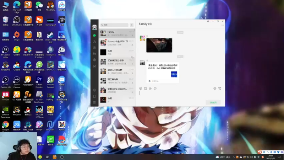Viewport: 284px width, 160px height.
Task: Open the UC browser desktop shortcut
Action: click(x=17, y=96)
